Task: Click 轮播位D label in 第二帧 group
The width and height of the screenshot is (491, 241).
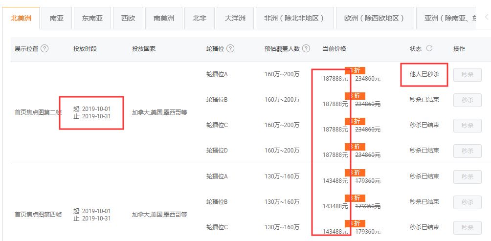Action: 217,151
